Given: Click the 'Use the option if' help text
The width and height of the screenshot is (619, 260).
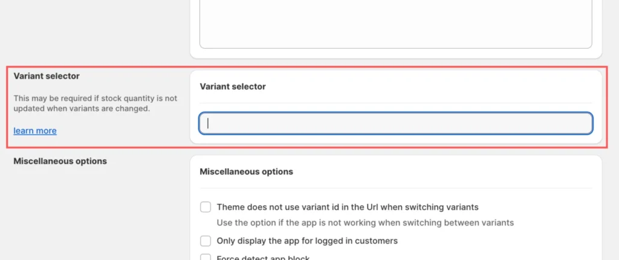Looking at the screenshot, I should click(365, 223).
